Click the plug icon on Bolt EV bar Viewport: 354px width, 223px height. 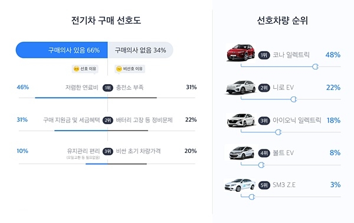click(x=261, y=165)
